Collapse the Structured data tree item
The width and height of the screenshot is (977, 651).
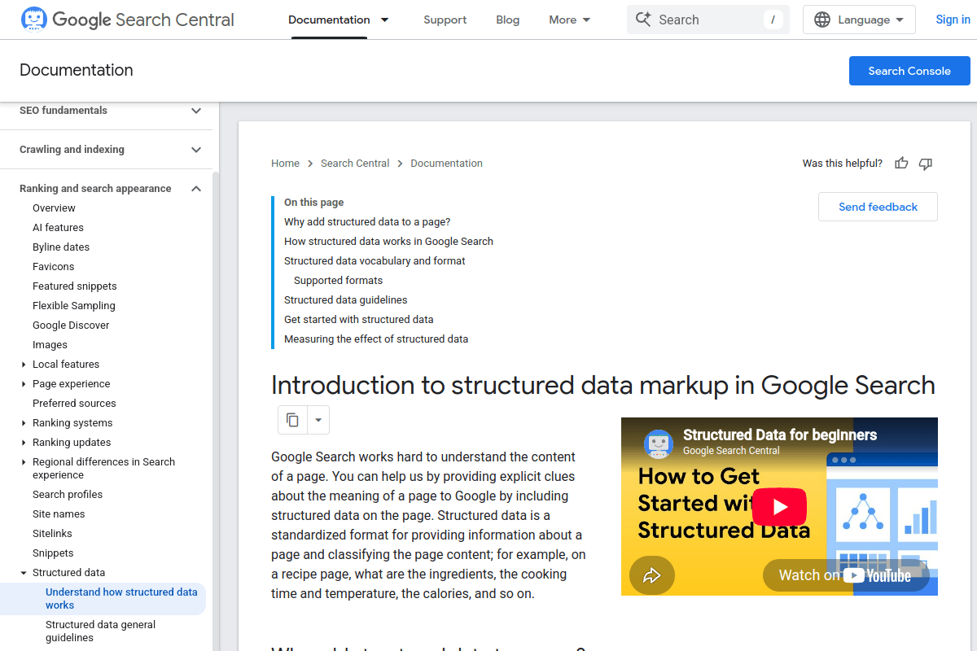pyautogui.click(x=24, y=573)
